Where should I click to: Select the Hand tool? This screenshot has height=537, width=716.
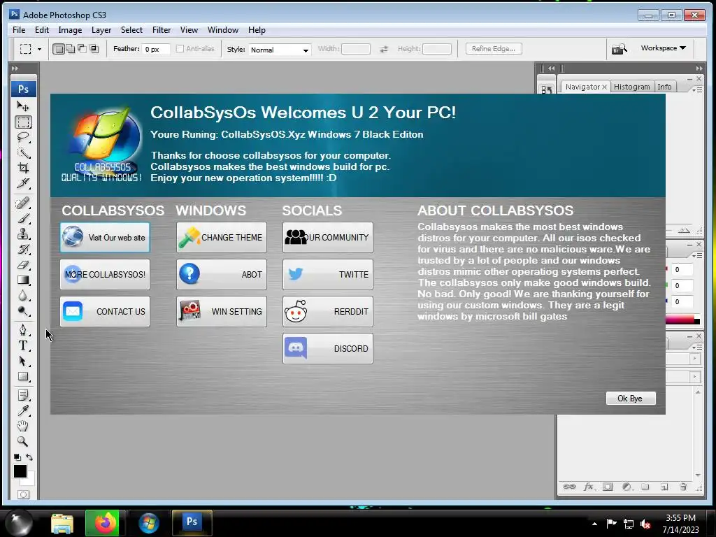23,426
